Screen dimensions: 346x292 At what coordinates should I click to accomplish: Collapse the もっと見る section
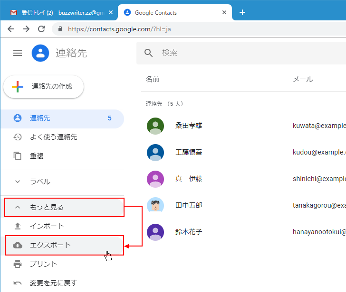tap(64, 207)
